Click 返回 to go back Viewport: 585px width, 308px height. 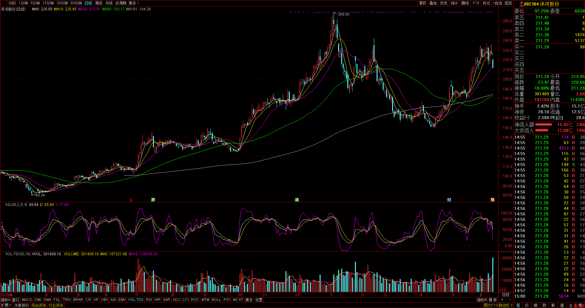pos(508,3)
